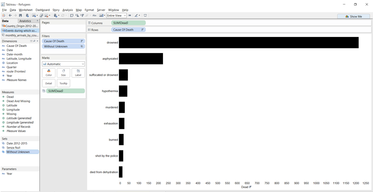Select SUM(Dead) pill in Marks card

click(65, 91)
